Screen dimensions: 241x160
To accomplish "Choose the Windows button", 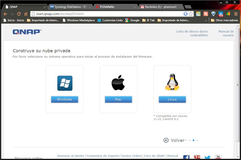I will (x=64, y=99).
